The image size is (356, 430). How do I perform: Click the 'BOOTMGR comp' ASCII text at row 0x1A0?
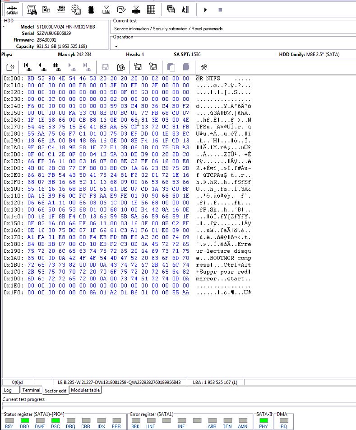tap(231, 258)
